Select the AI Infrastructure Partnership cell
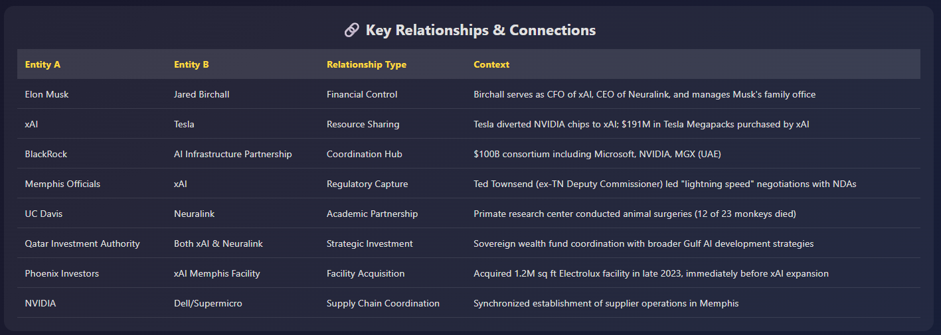 coord(232,154)
